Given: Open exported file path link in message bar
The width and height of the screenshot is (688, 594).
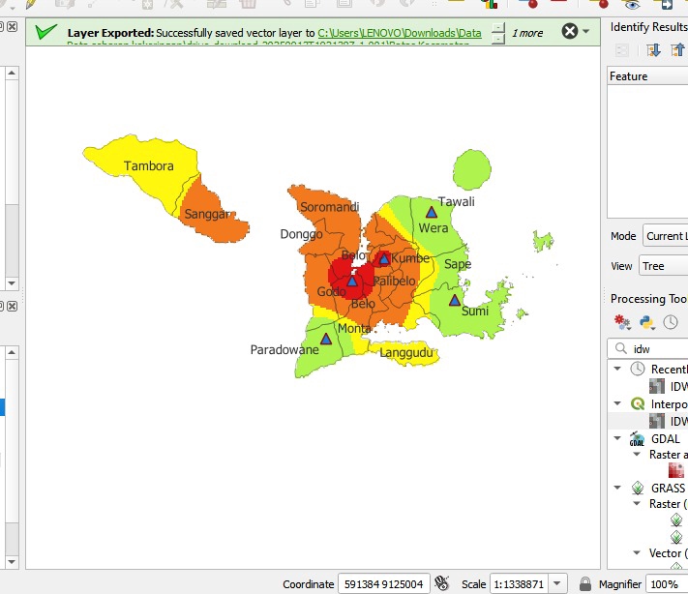Looking at the screenshot, I should click(399, 33).
